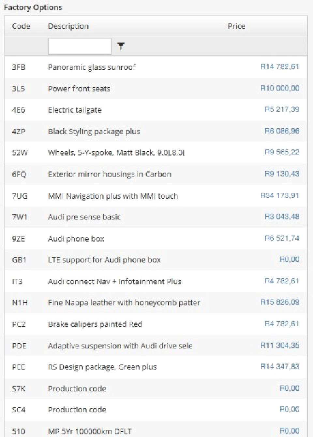Click the R14 347,83 RS Design package price
The image size is (313, 437).
pos(279,367)
